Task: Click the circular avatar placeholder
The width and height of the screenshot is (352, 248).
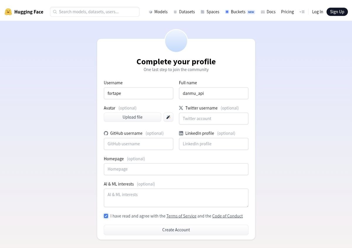Action: [x=176, y=41]
